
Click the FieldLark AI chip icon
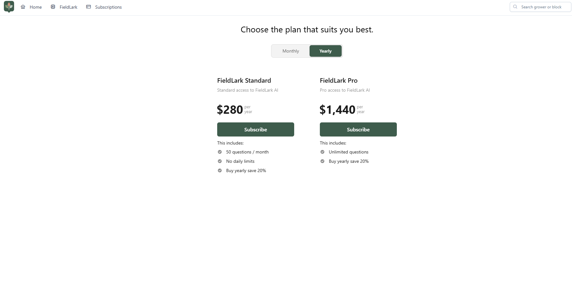tap(53, 7)
